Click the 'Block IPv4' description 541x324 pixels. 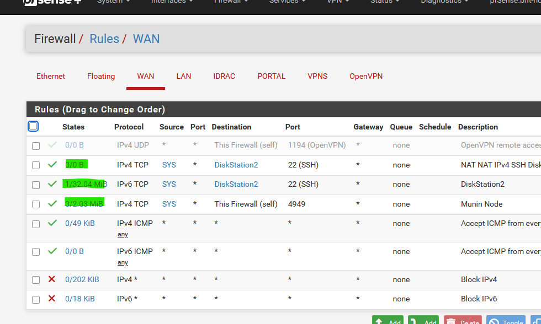[479, 279]
